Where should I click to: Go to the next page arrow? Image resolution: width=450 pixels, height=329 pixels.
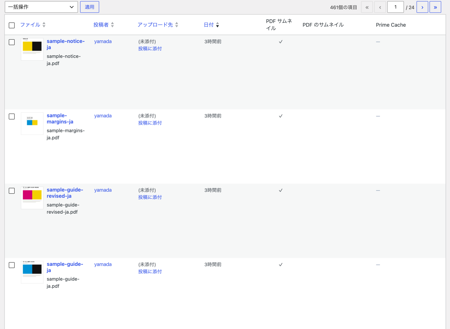(422, 7)
